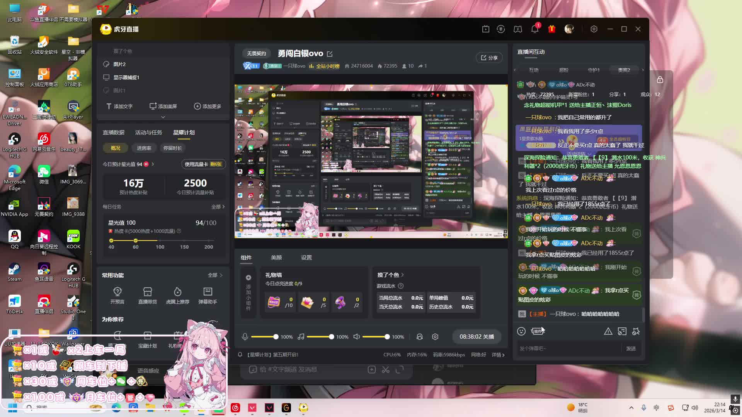
Task: Click the 关播 stop stream button
Action: click(477, 337)
